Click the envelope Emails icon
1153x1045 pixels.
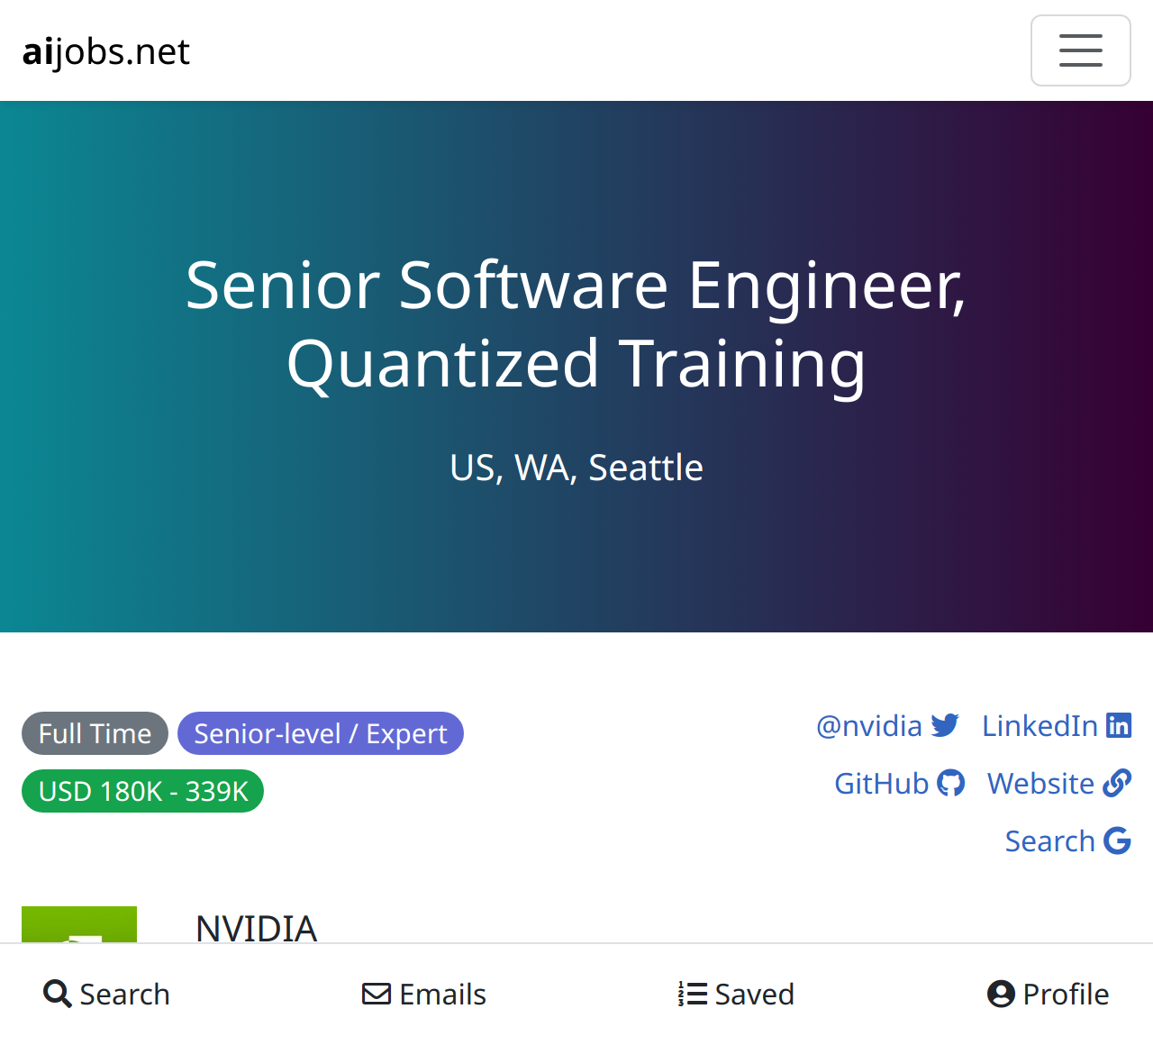click(x=377, y=994)
